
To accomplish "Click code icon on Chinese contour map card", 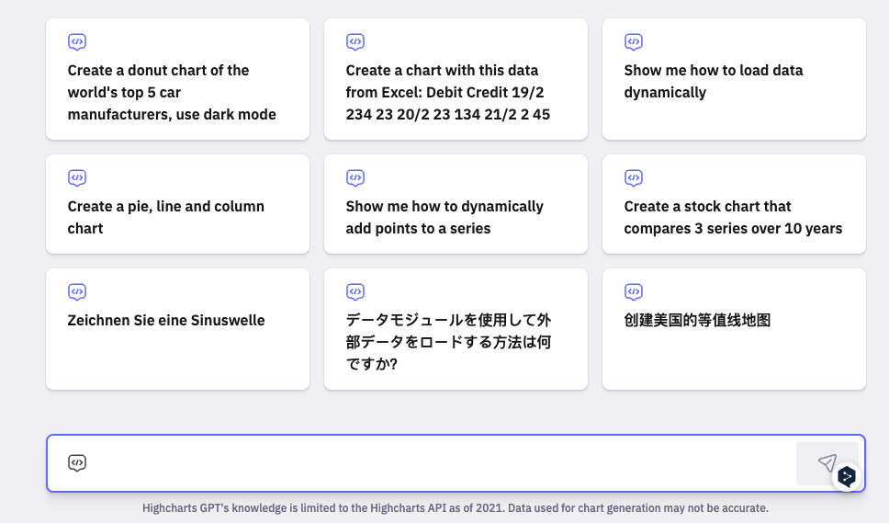I will pyautogui.click(x=634, y=291).
